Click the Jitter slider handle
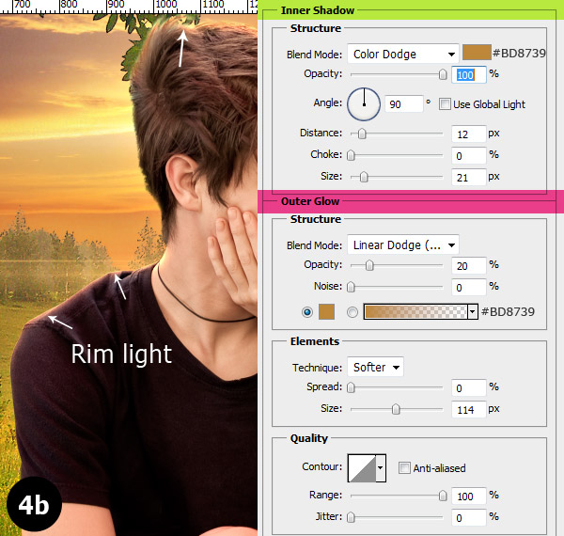564x536 pixels. click(x=351, y=517)
